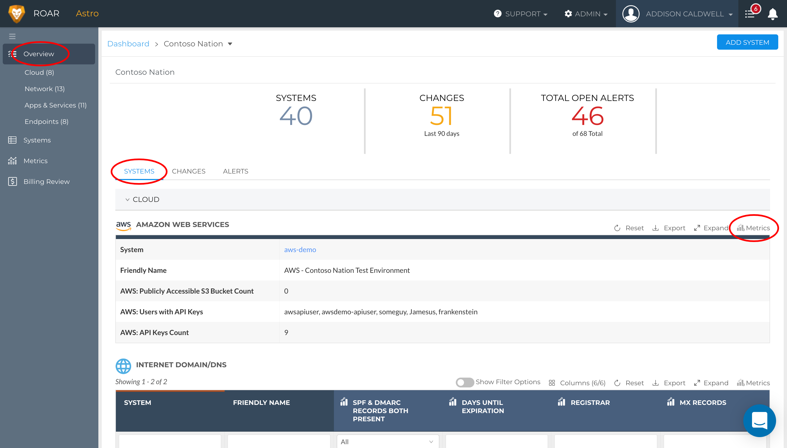The image size is (787, 448).
Task: Click the Systems table icon in sidebar
Action: (x=12, y=140)
